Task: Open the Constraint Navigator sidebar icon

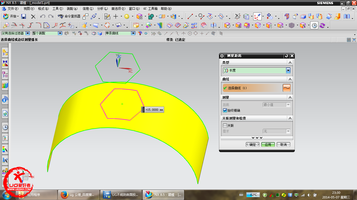Action: click(x=5, y=63)
